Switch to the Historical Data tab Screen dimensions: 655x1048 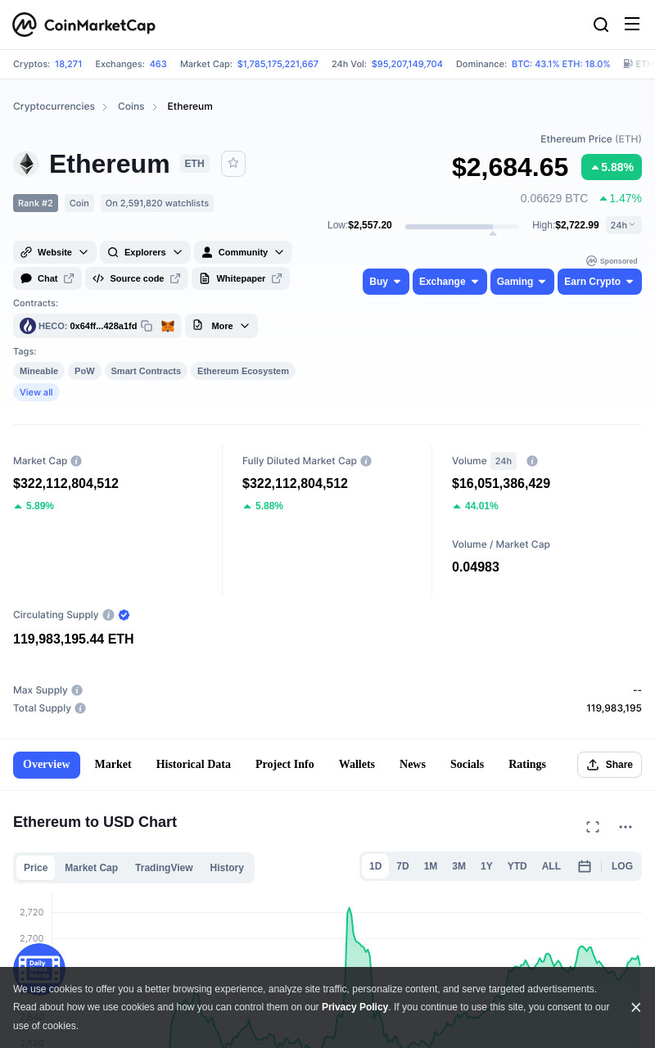pyautogui.click(x=193, y=765)
